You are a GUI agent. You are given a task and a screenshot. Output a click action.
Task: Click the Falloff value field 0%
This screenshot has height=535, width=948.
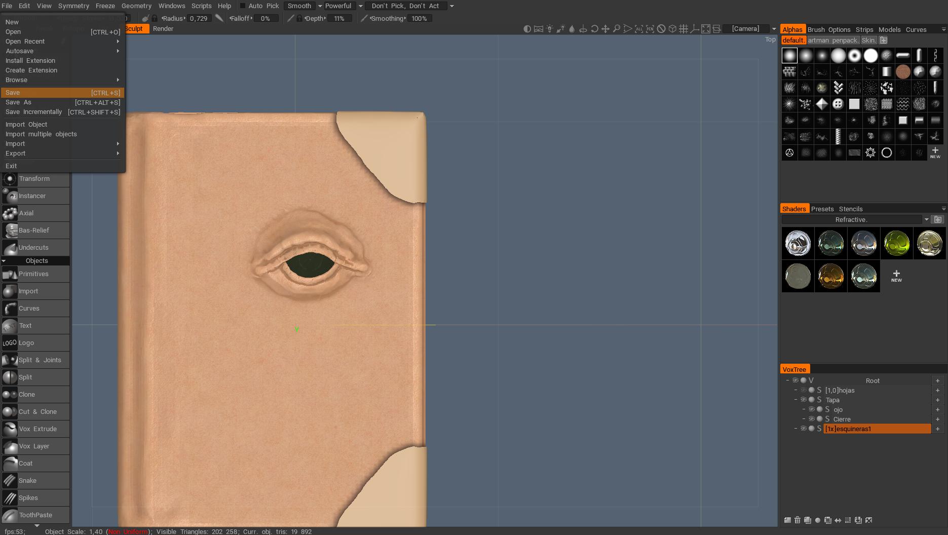(x=266, y=18)
